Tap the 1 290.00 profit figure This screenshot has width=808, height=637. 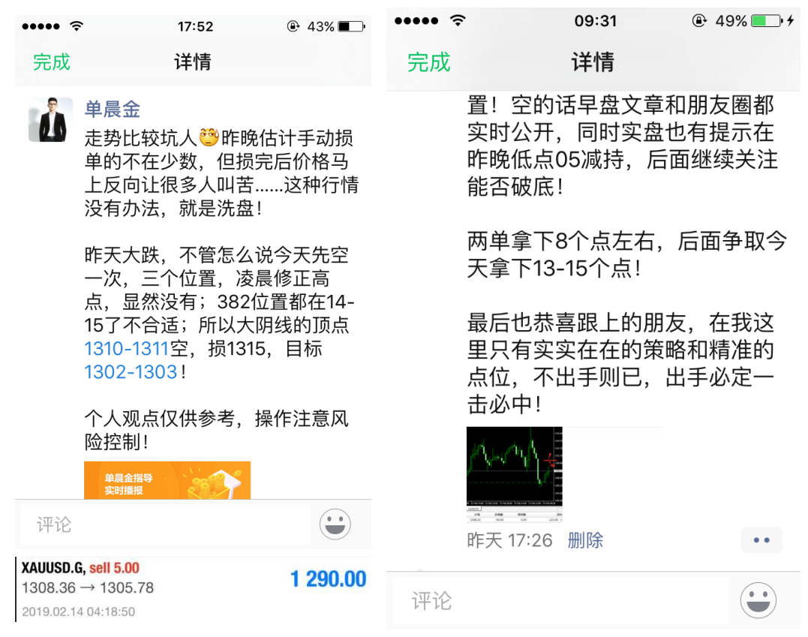[329, 578]
